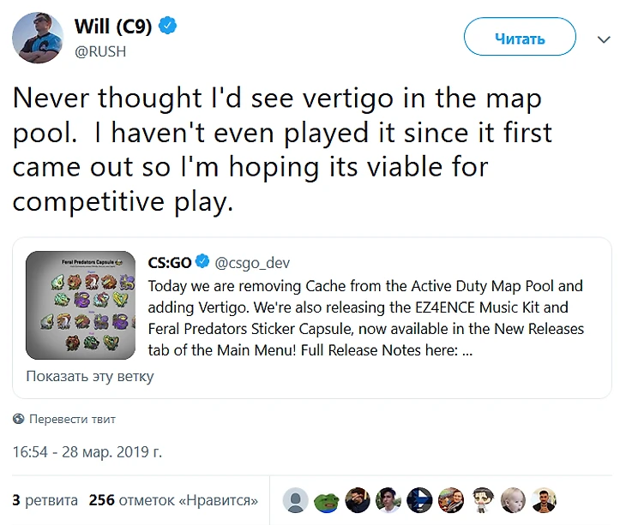
Task: Open the last liker avatar in the row
Action: [545, 500]
